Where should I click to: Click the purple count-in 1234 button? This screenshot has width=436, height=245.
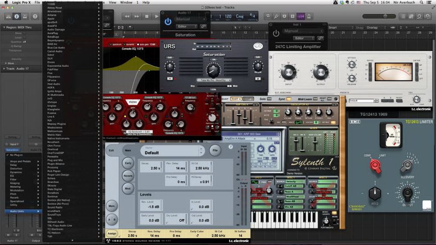point(301,16)
